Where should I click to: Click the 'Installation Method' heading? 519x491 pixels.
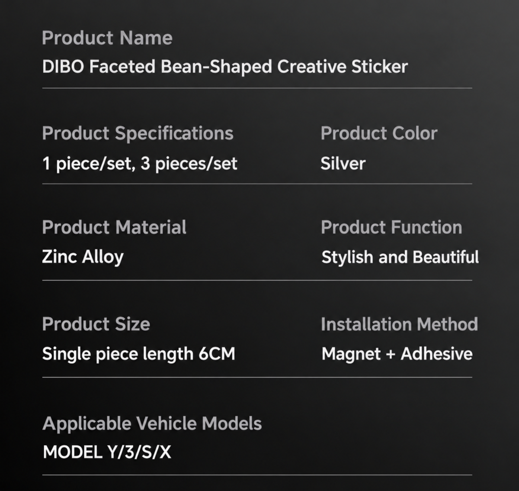click(399, 324)
